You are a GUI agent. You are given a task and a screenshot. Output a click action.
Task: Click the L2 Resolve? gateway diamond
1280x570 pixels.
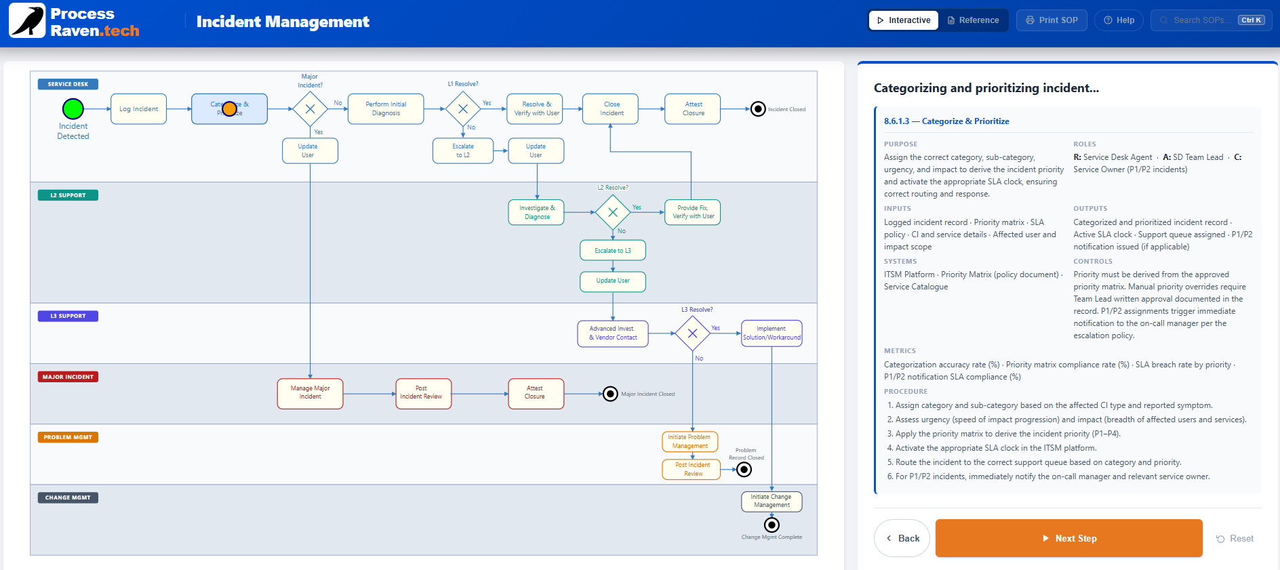pos(613,212)
